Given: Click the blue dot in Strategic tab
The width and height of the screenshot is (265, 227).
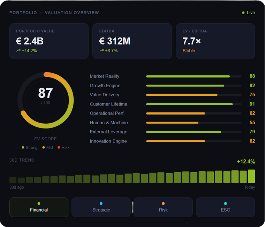Looking at the screenshot, I should 101,204.
